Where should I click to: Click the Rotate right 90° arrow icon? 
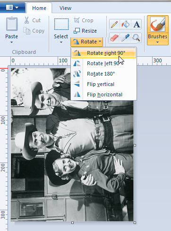click(x=77, y=53)
